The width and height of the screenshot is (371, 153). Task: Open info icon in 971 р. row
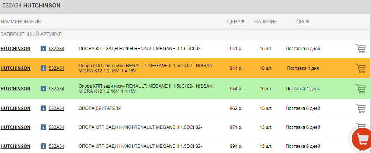pyautogui.click(x=43, y=127)
